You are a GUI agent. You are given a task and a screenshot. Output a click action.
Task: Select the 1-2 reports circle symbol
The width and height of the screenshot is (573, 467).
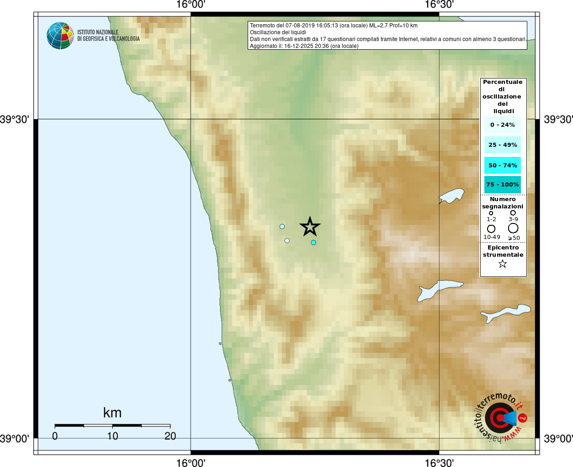tap(491, 213)
